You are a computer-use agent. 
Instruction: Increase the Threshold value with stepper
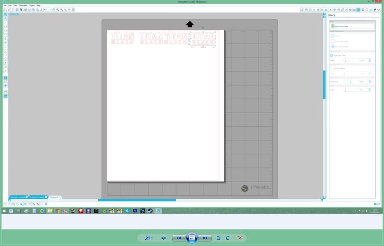click(x=369, y=81)
